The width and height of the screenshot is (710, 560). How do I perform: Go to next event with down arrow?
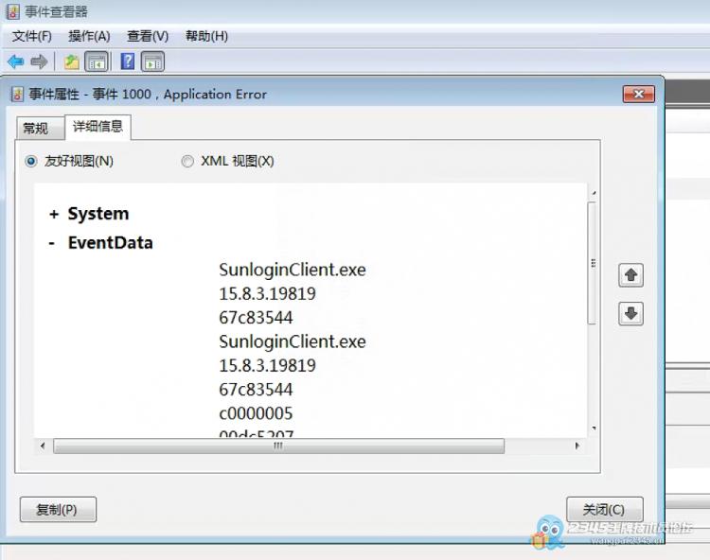630,313
